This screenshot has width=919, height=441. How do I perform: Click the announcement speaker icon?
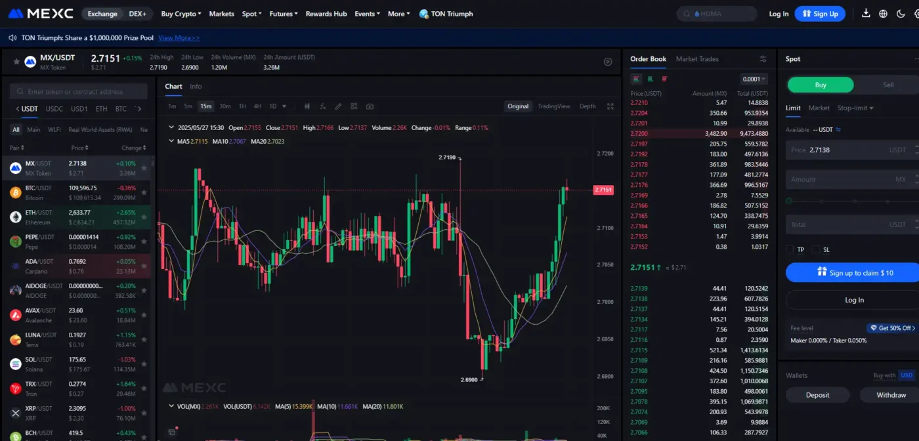coord(12,38)
